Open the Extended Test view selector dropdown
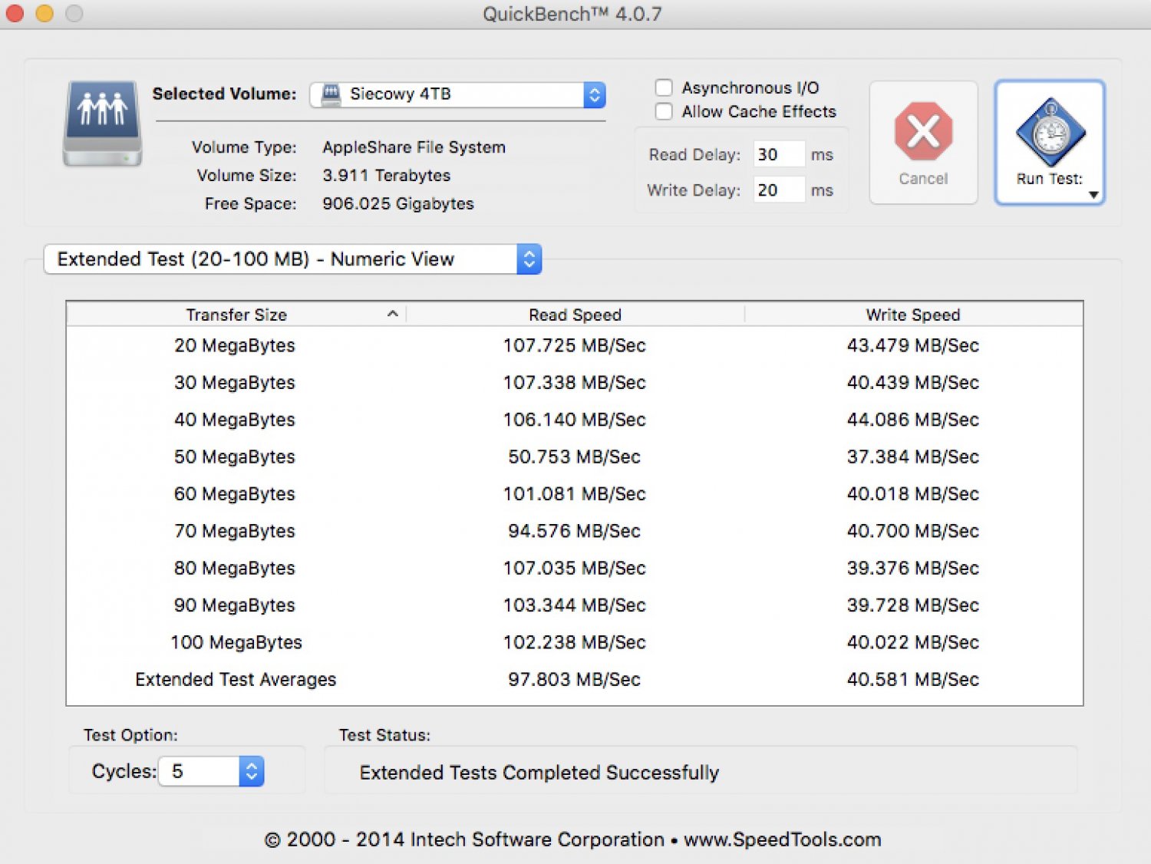 pyautogui.click(x=292, y=259)
